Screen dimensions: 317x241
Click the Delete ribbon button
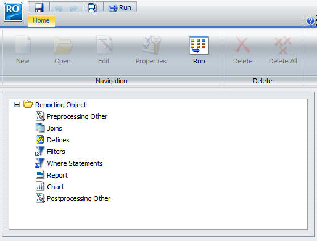coord(242,50)
